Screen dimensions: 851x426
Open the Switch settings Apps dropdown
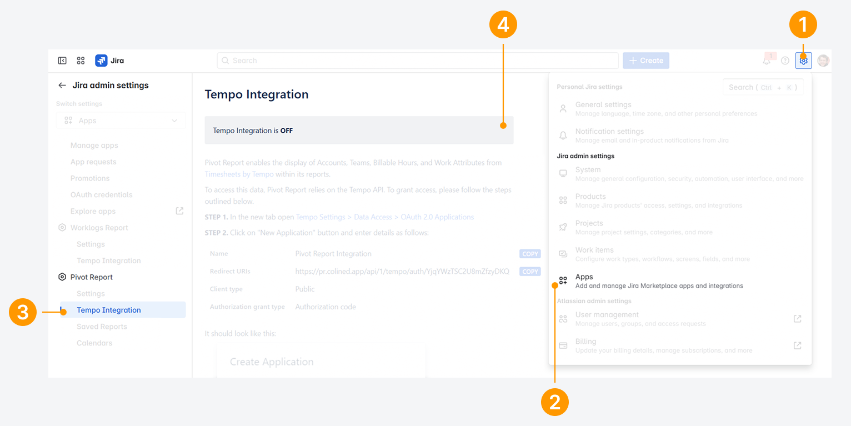tap(121, 121)
